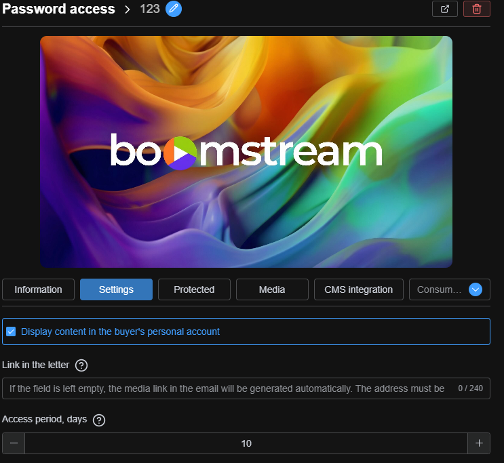
Task: Click the access period value 10 field
Action: tap(246, 443)
